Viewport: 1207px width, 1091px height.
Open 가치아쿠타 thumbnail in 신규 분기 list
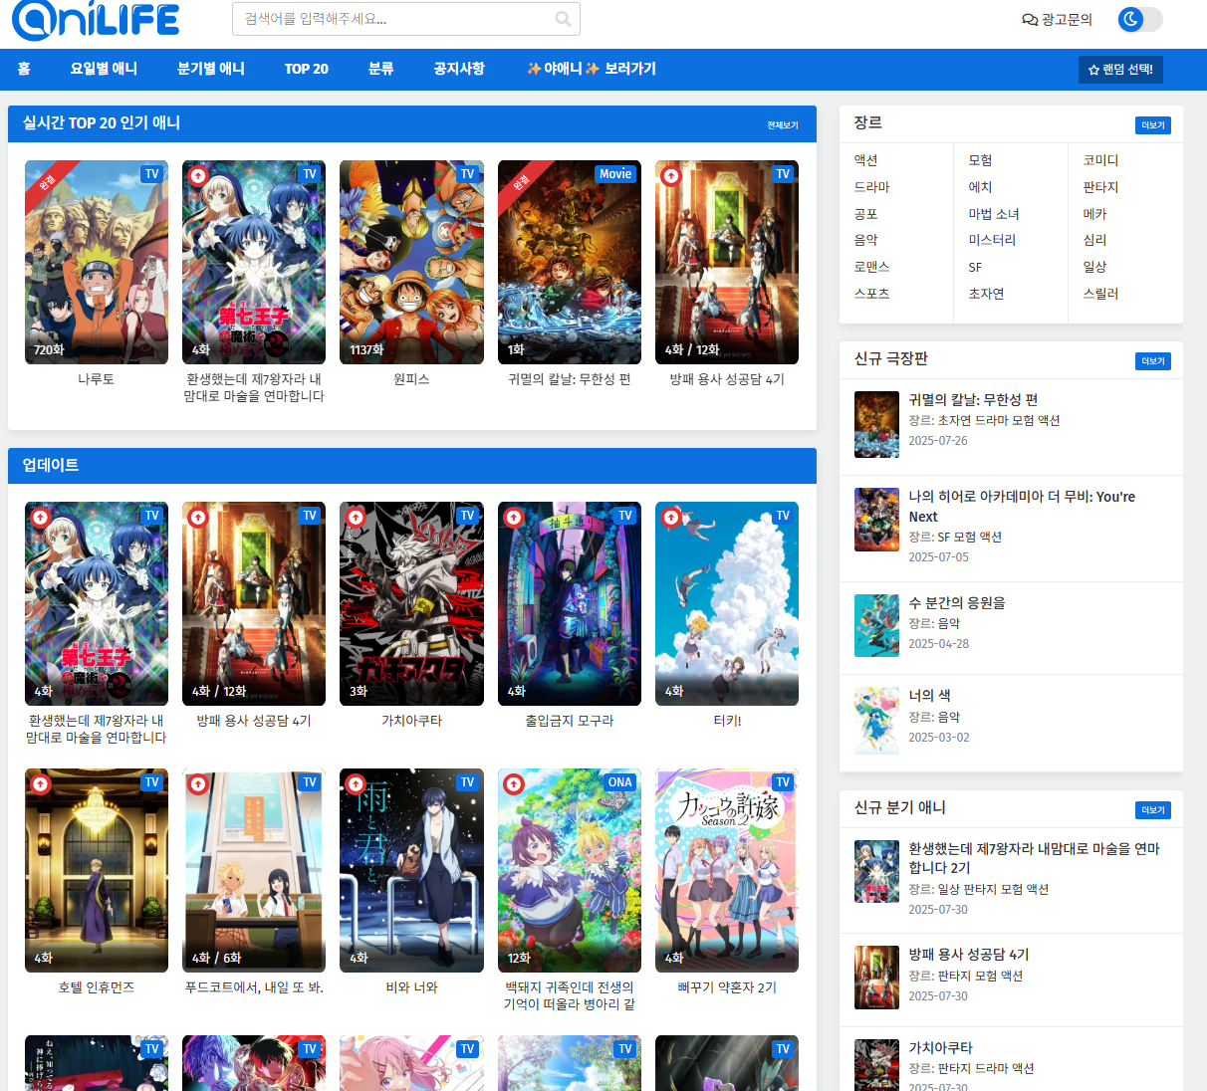877,1065
